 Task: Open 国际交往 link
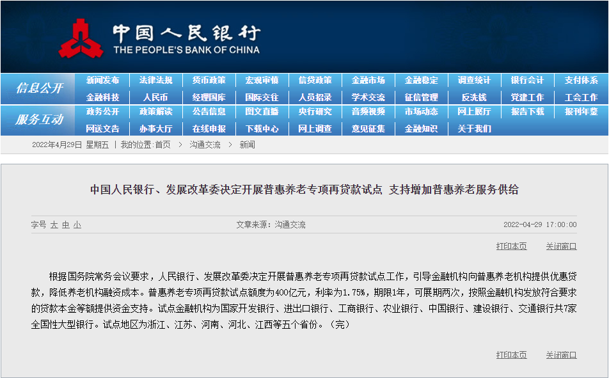(x=262, y=97)
